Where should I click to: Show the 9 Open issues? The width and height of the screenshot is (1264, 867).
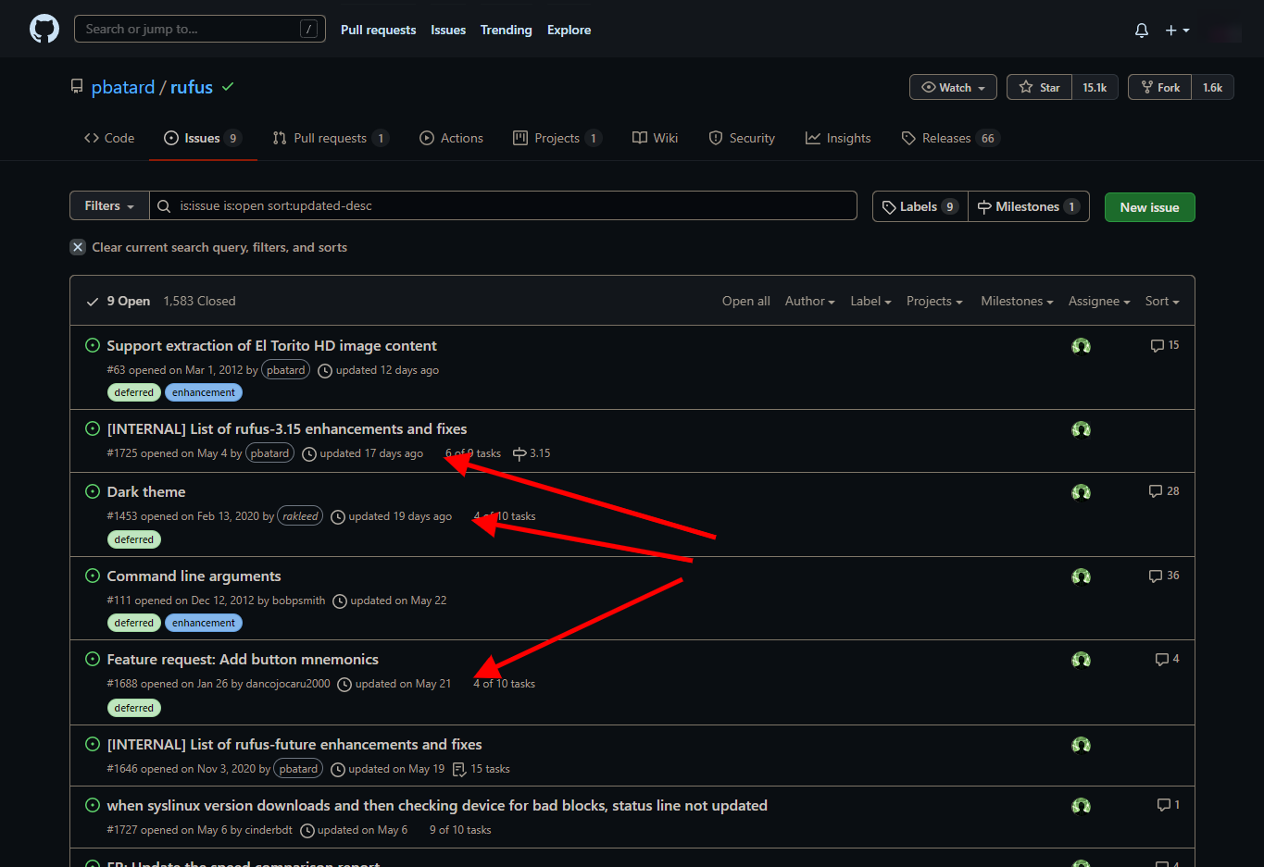(118, 301)
